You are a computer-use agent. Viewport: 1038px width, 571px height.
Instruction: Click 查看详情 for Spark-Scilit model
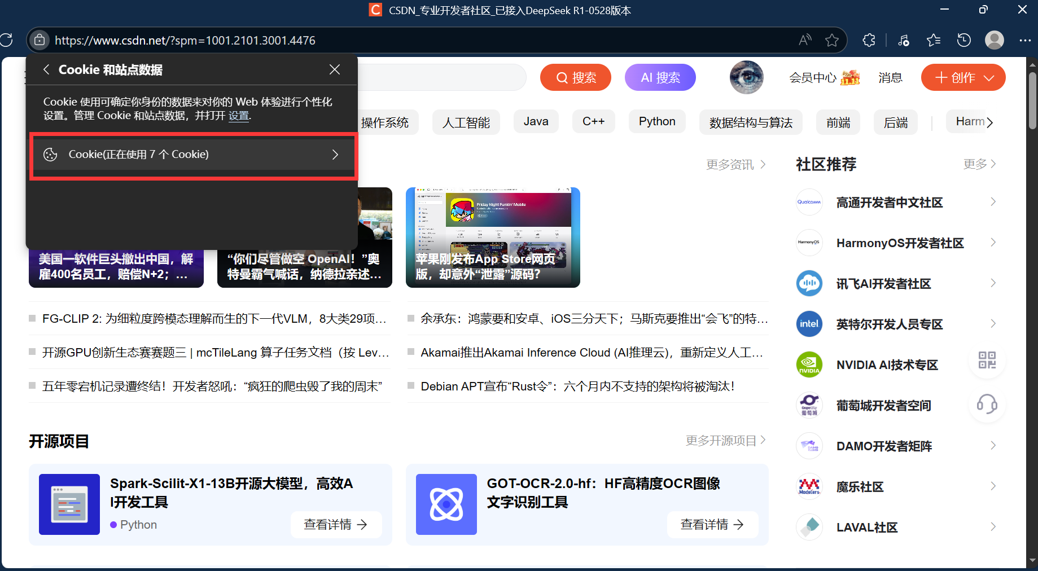[336, 524]
